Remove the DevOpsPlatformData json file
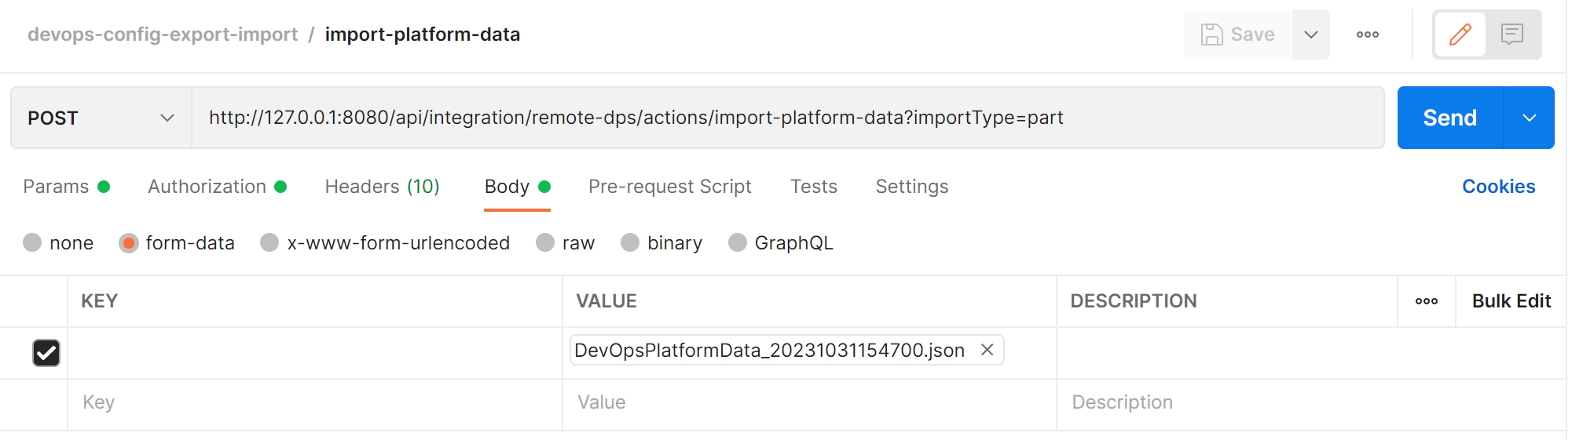The width and height of the screenshot is (1572, 440). pyautogui.click(x=987, y=350)
